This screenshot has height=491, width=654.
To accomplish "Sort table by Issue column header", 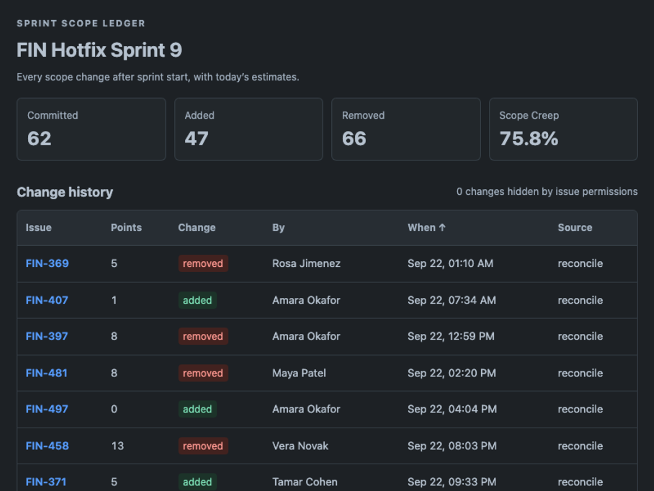I will click(x=39, y=227).
